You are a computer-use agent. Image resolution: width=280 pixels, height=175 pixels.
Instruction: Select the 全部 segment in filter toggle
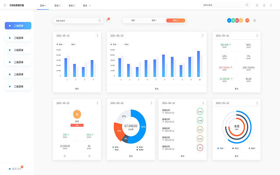[133, 21]
